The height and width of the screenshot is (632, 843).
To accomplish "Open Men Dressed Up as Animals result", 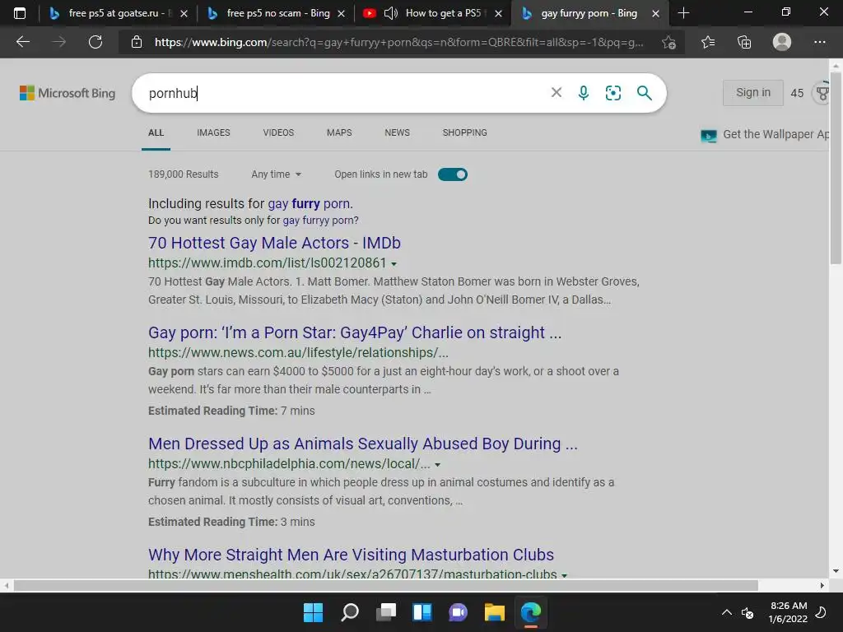I will [x=363, y=444].
